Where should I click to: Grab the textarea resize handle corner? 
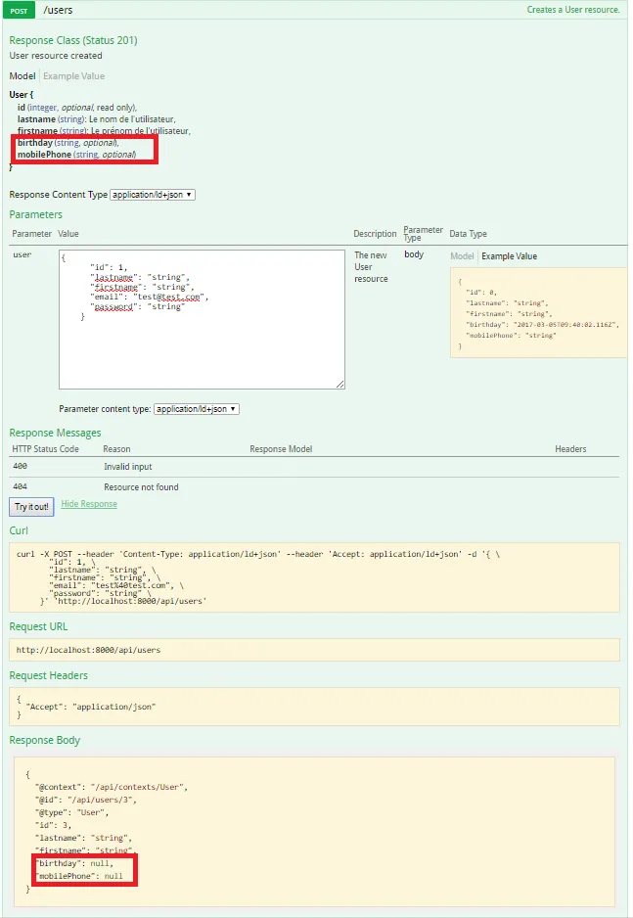point(339,384)
